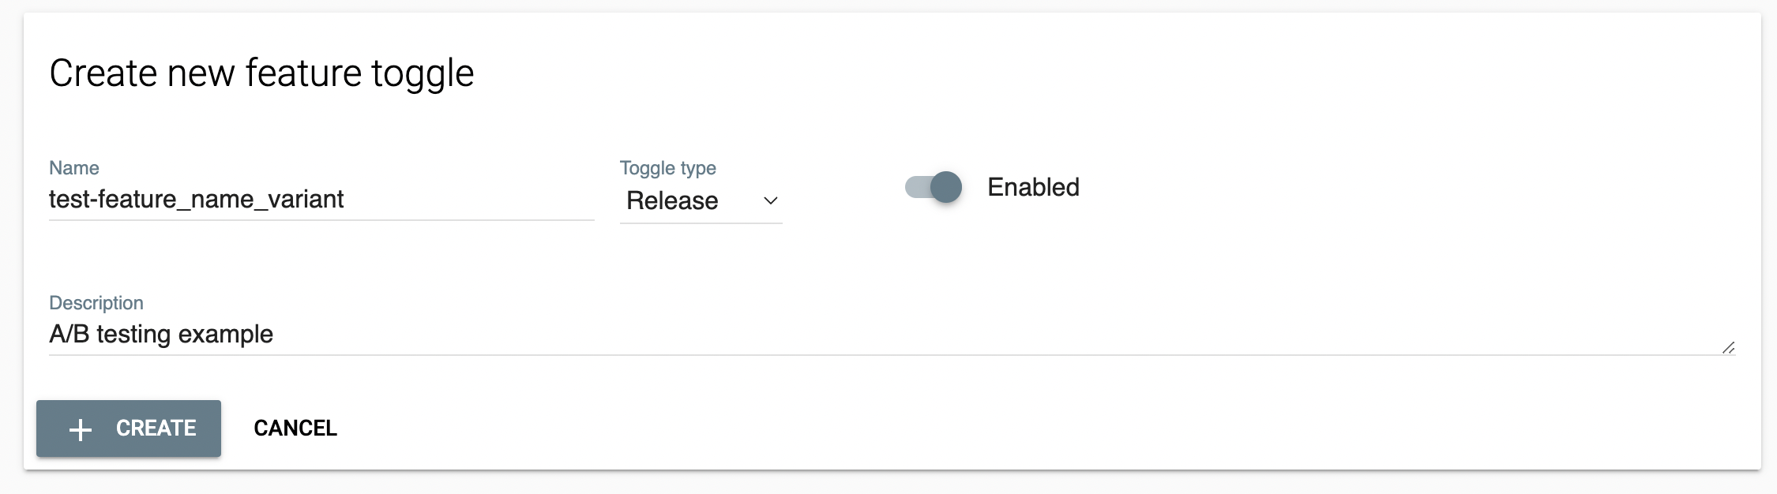Click the "A/B testing example" description text
This screenshot has height=494, width=1777.
pos(161,334)
